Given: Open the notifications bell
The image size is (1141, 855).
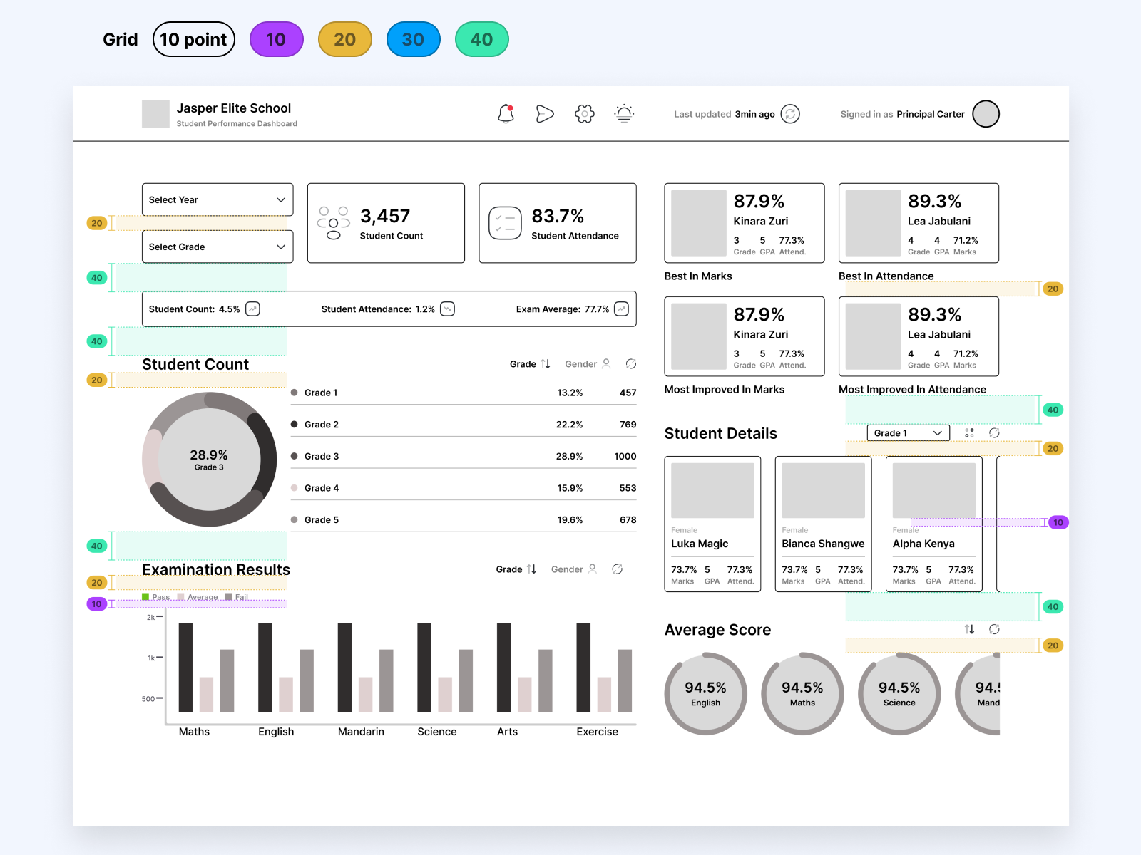Looking at the screenshot, I should (x=506, y=113).
